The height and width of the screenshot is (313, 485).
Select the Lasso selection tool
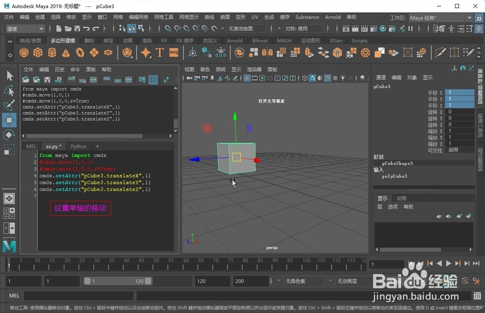coord(9,91)
